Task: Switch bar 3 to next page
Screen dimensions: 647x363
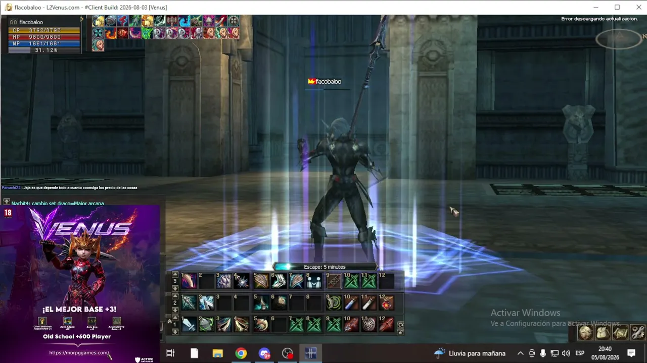Action: click(175, 288)
